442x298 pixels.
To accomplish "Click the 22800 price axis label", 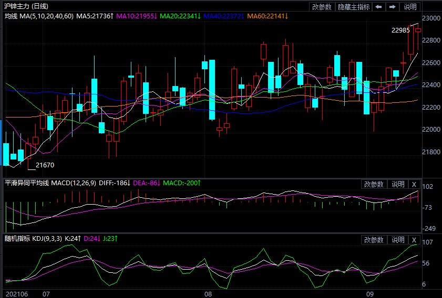I will [x=431, y=40].
